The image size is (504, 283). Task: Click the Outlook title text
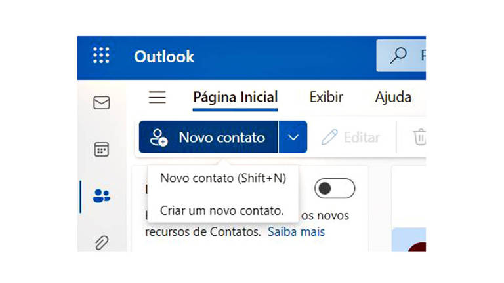click(164, 56)
